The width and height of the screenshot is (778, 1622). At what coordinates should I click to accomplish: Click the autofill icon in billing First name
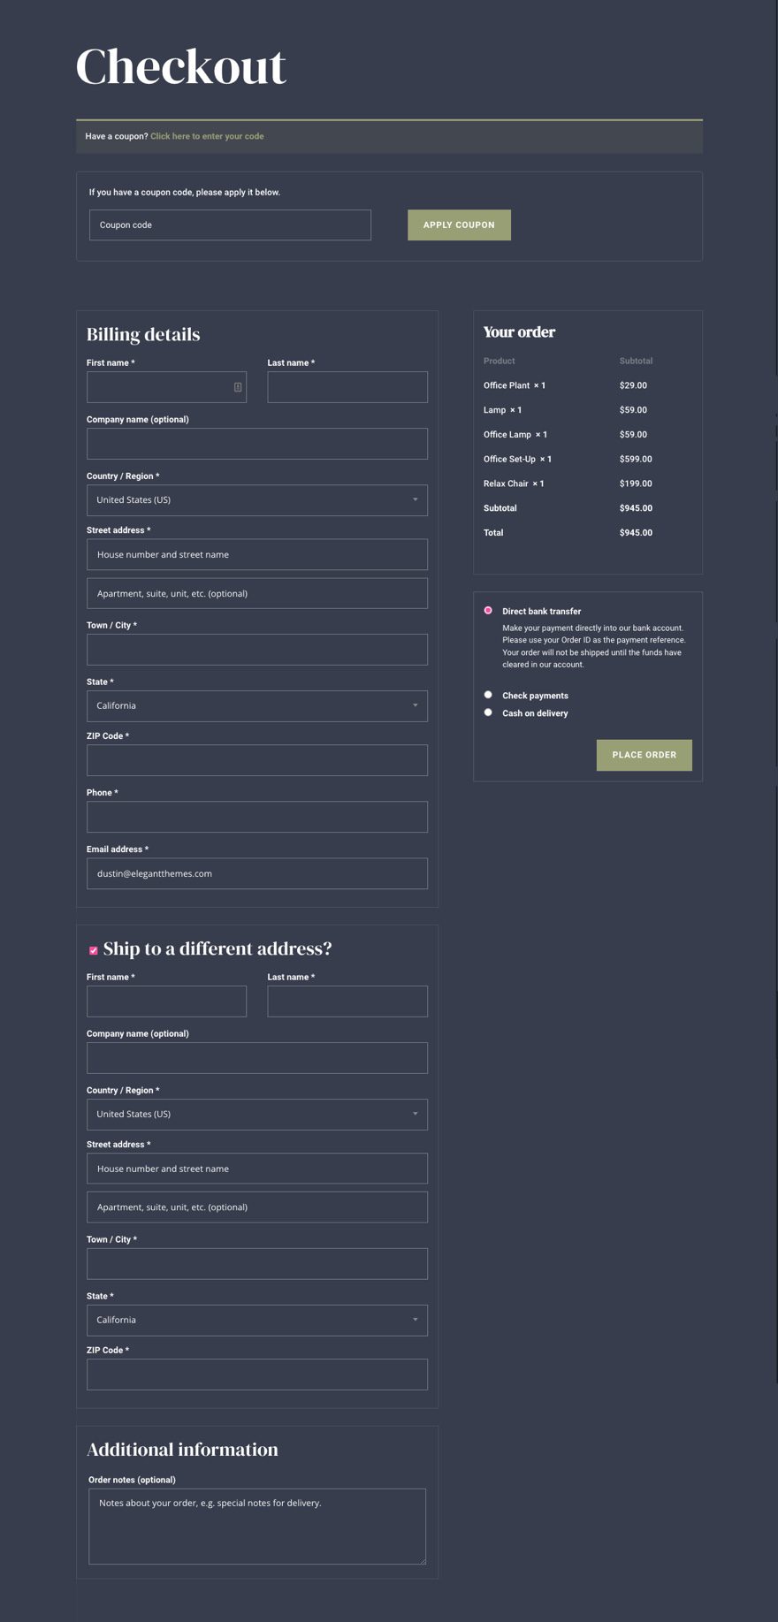click(238, 387)
